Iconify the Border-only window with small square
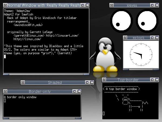Screen dimensions: 162x122 point(75,91)
